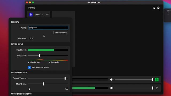The image size is (171, 96).
Task: Click the monitor icon under Mic/PC Mix
Action: pyautogui.click(x=67, y=89)
